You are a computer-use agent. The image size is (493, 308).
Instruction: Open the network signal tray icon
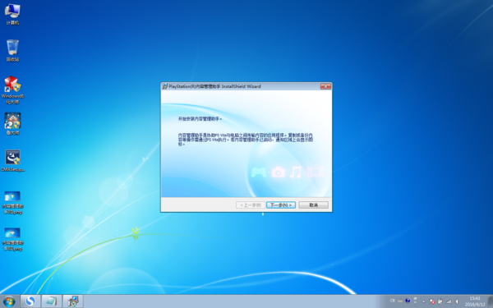tap(449, 301)
